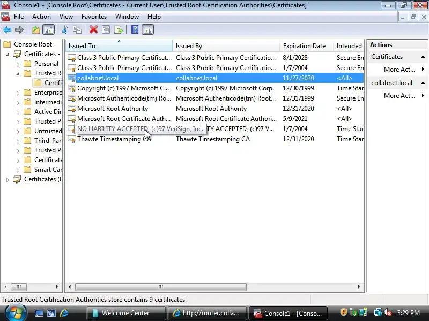Screen dimensions: 429x321
Task: Click certificate icon of Thawte Timestamping CA row
Action: [72, 139]
